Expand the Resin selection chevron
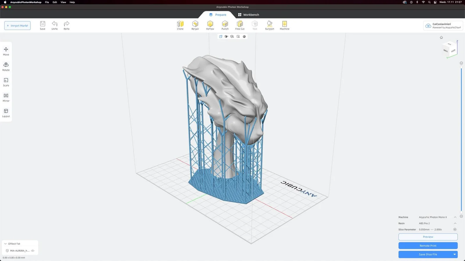Image resolution: width=465 pixels, height=261 pixels. 455,223
